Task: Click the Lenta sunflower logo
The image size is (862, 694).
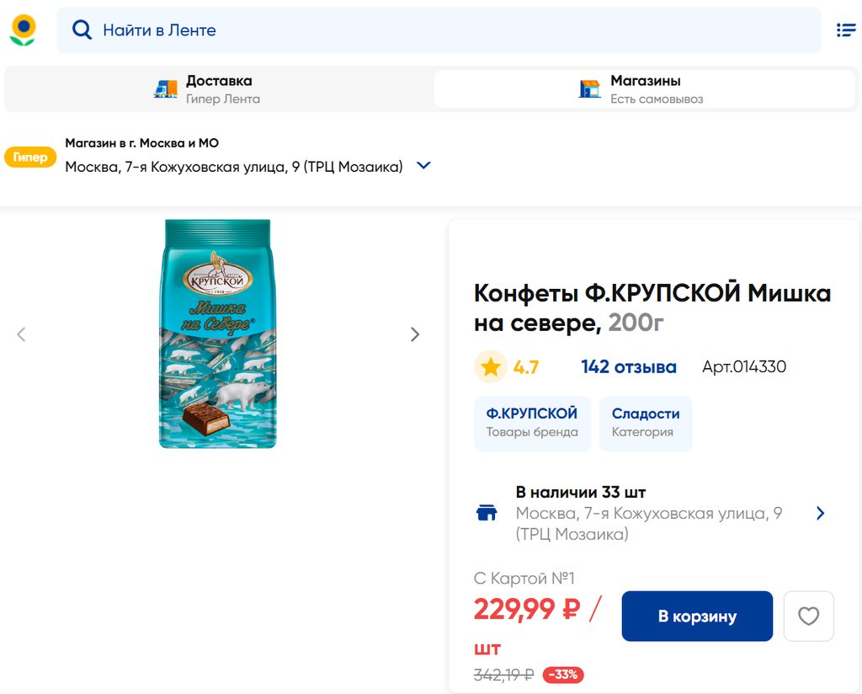Action: tap(23, 30)
